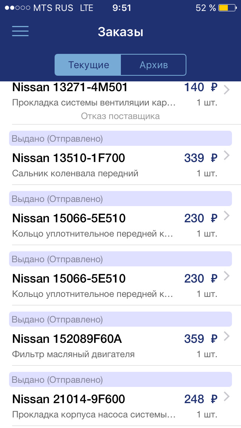This screenshot has height=428, width=241.
Task: Tap the chevron beside Nissan 13510-1F700
Action: click(226, 155)
